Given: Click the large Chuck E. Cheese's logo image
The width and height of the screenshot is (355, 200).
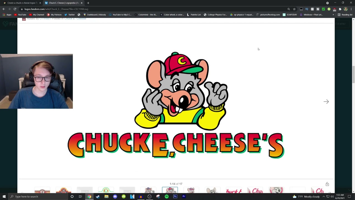Looking at the screenshot, I should point(176,105).
